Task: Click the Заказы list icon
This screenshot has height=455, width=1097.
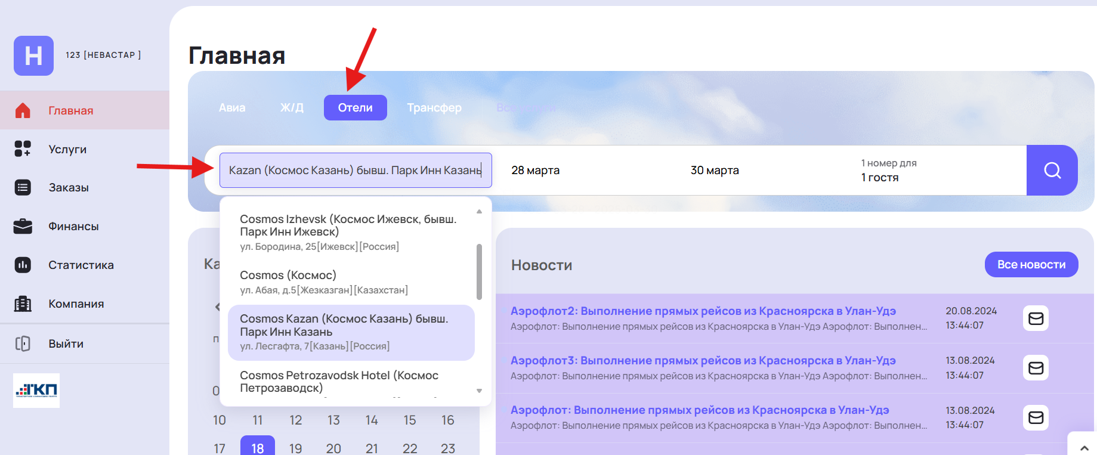Action: (x=23, y=187)
